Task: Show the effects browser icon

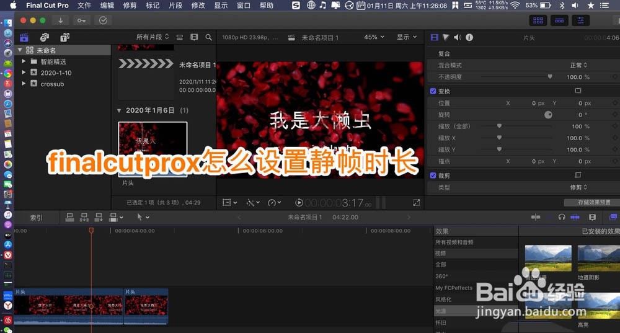Action: coord(613,217)
